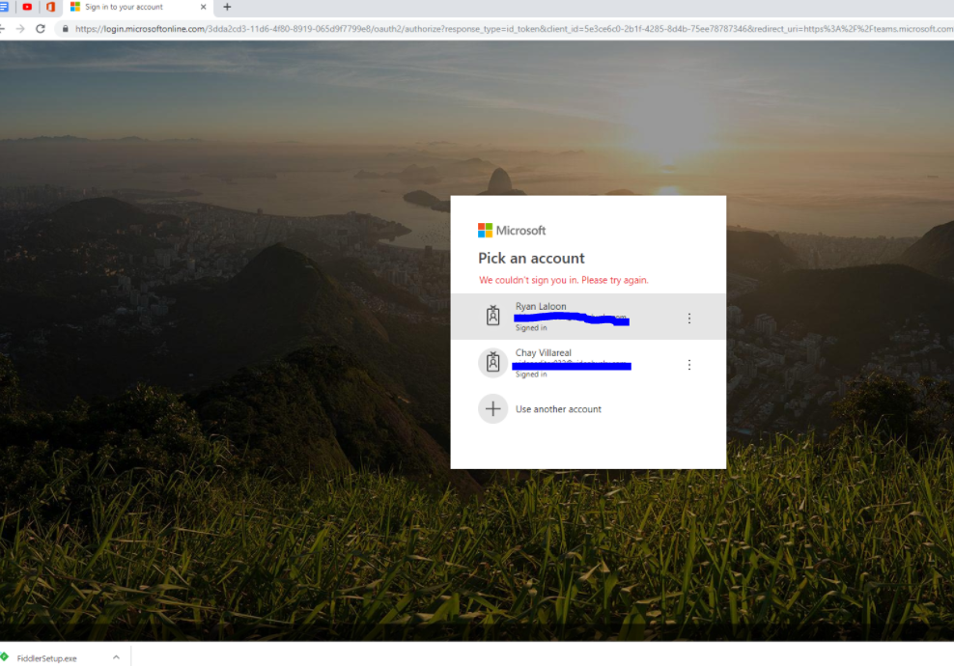Open options menu for Chay Villareal
The image size is (954, 666).
coord(688,364)
